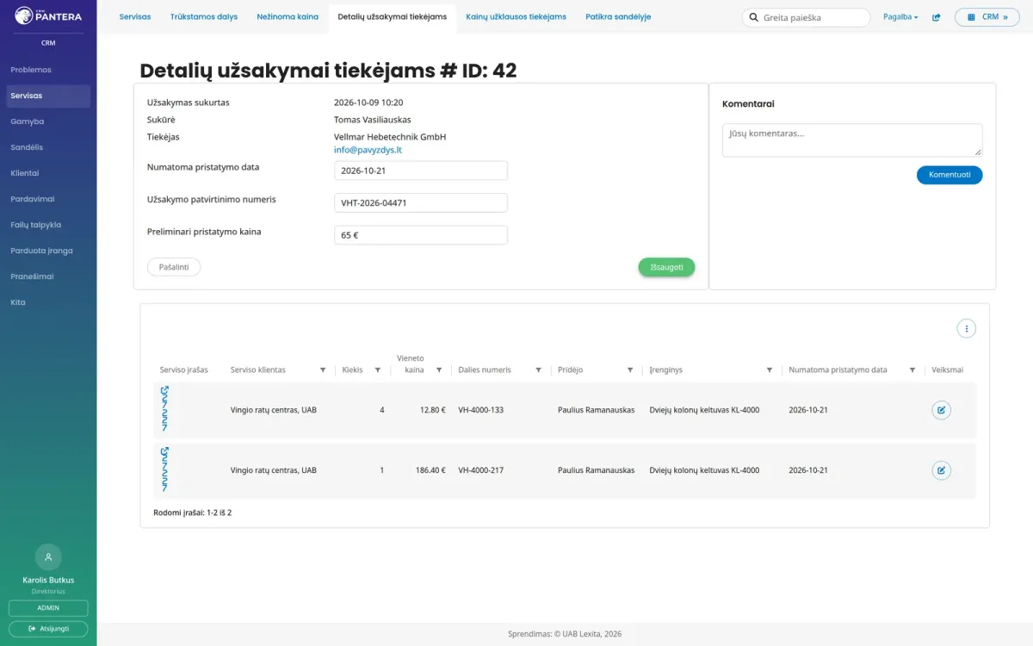
Task: Click the Vellmar Hebetechnik GmbH supplier name
Action: 390,137
